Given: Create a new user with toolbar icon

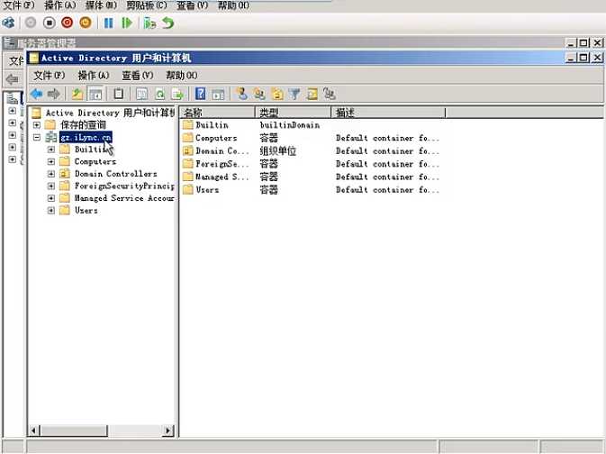Looking at the screenshot, I should pos(242,94).
